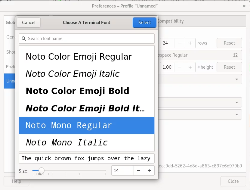Open the Monospace Regular 12 font button

coord(200,55)
